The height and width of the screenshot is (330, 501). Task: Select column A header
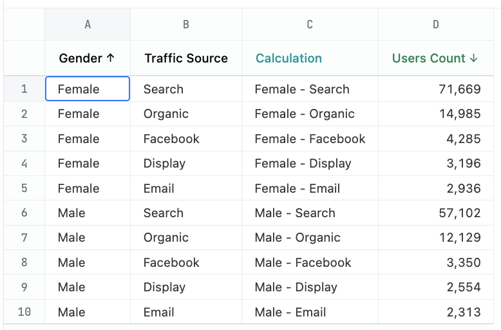point(88,24)
